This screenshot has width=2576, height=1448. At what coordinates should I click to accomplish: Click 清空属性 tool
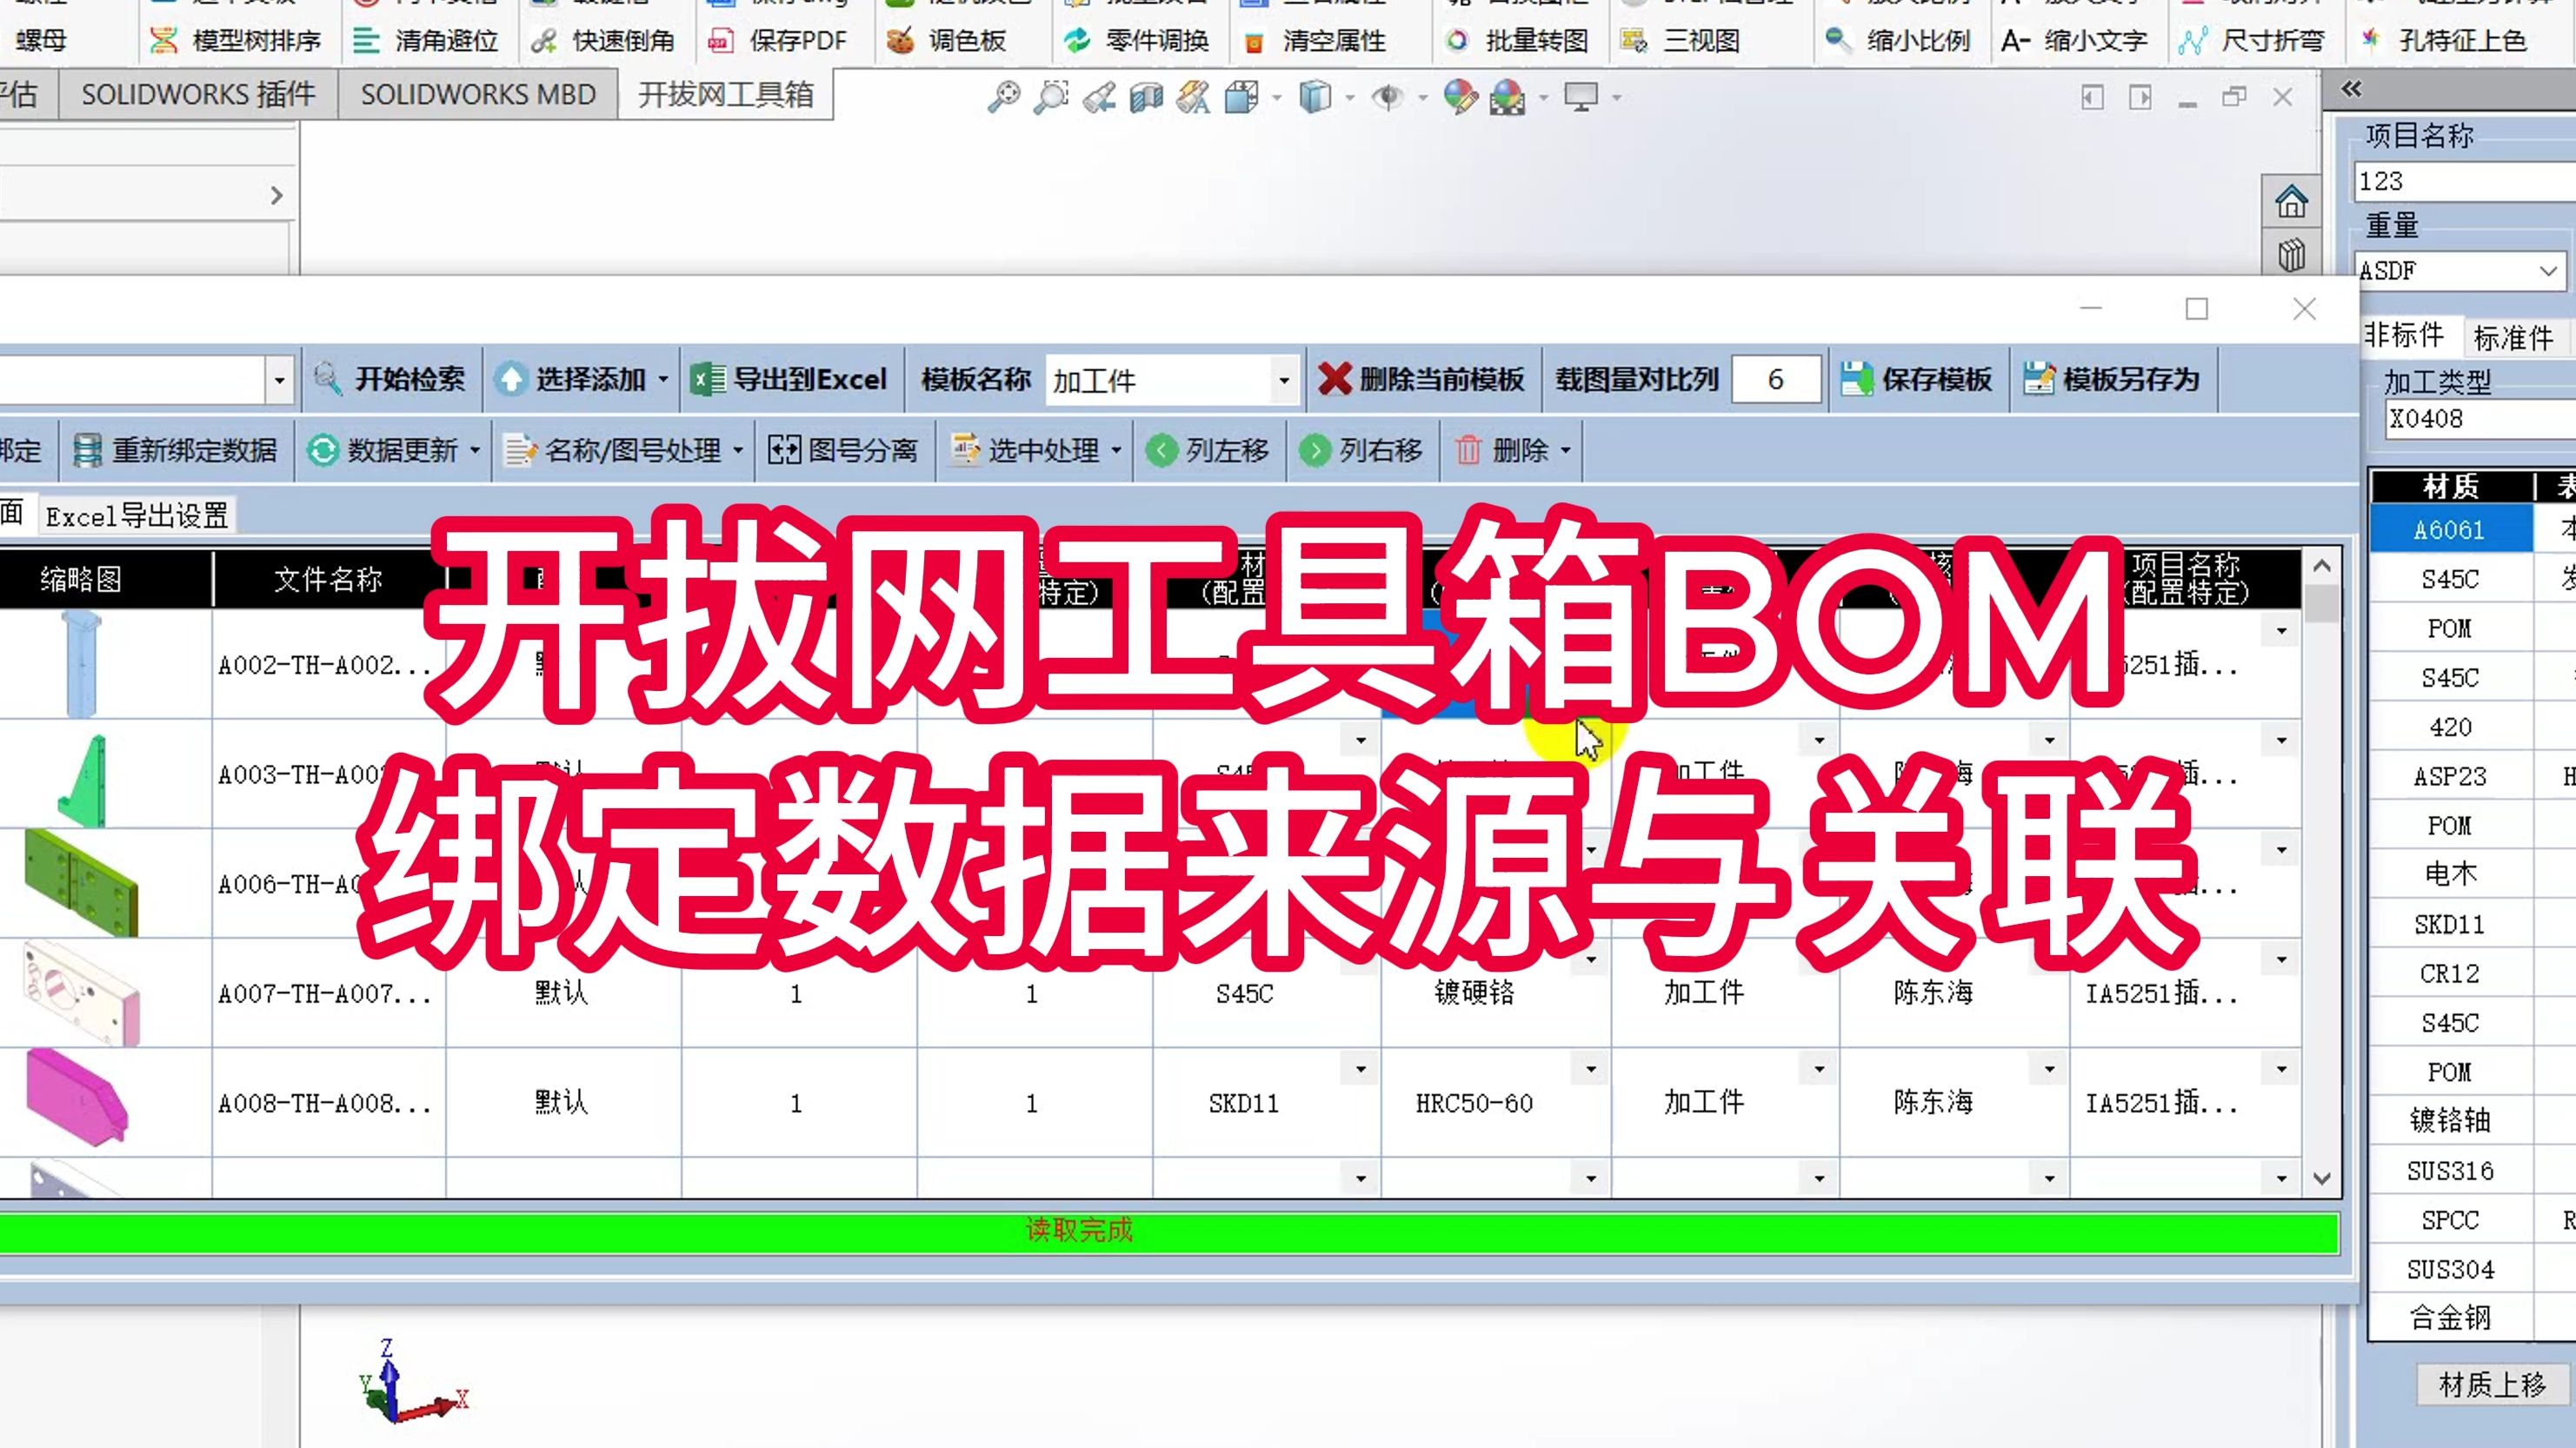[x=1314, y=41]
